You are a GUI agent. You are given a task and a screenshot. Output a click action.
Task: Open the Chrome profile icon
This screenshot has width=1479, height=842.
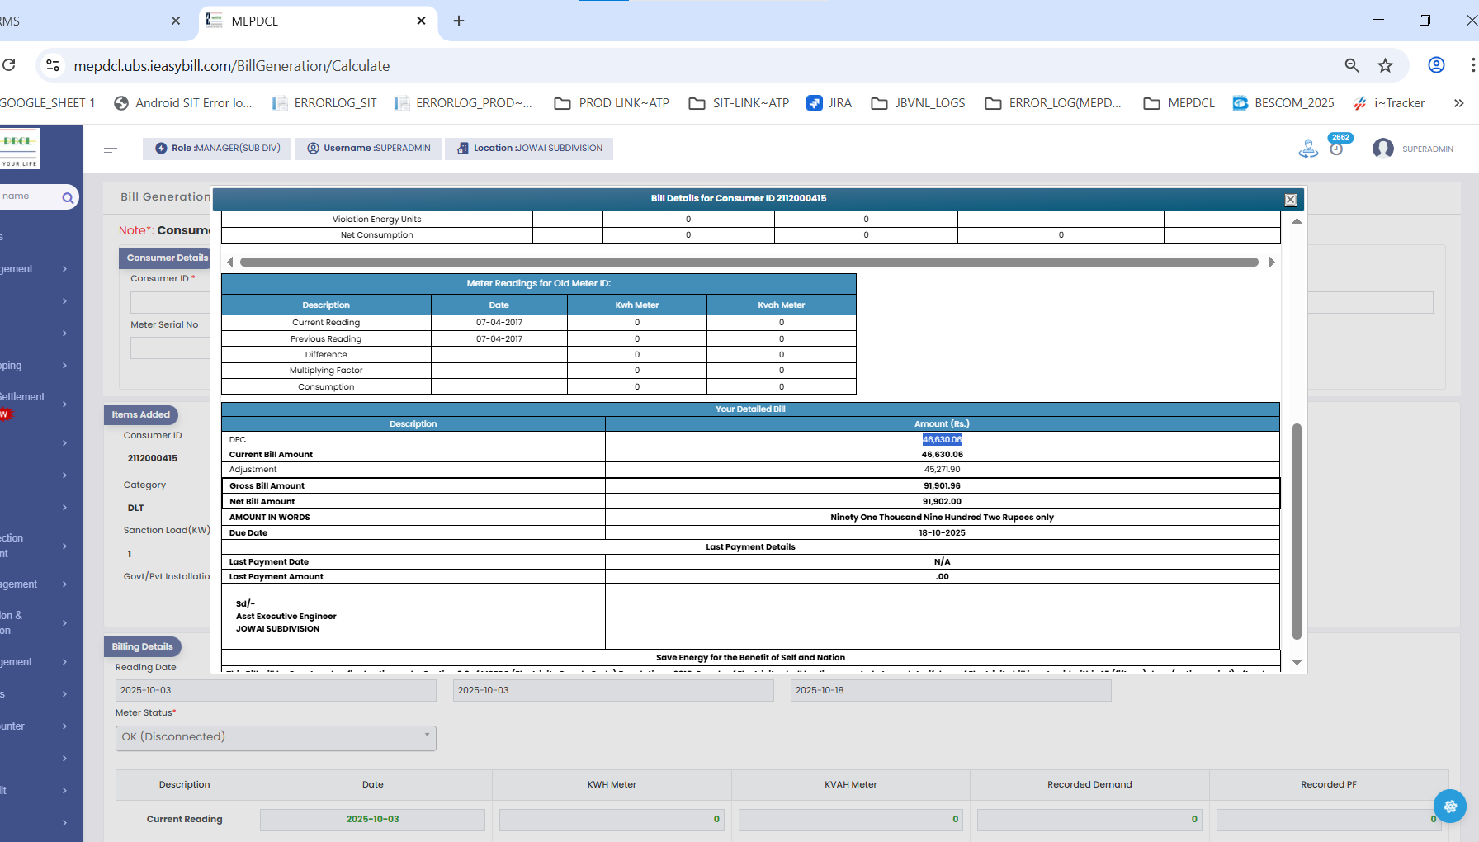point(1436,65)
